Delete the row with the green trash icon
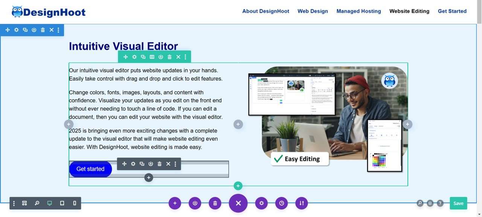Screen dimensions: 482x217 [169, 57]
